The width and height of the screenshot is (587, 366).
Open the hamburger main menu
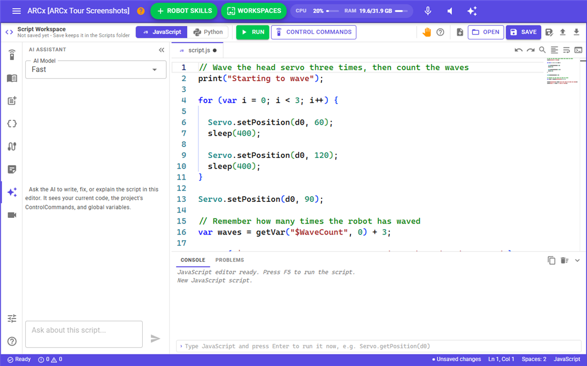[x=16, y=11]
